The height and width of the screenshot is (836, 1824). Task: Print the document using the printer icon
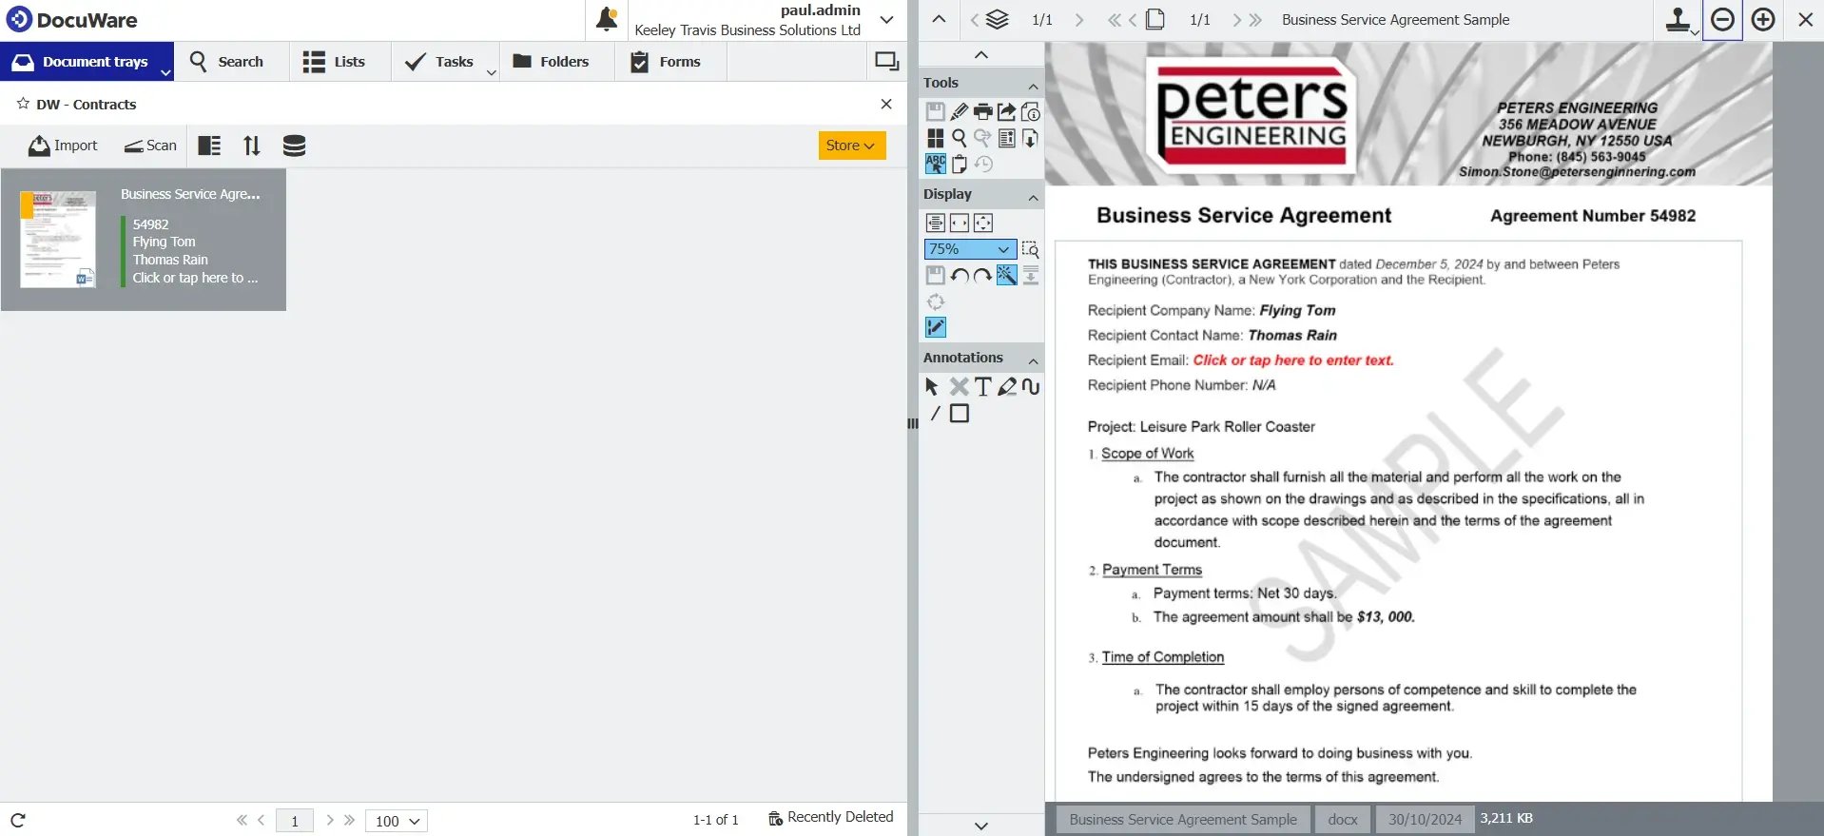coord(983,111)
